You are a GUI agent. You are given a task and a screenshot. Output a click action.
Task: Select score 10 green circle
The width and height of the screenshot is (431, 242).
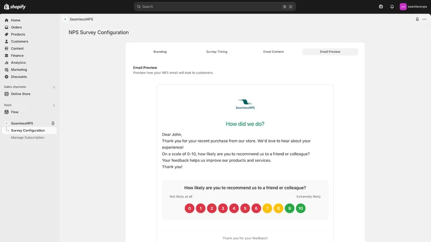(301, 208)
